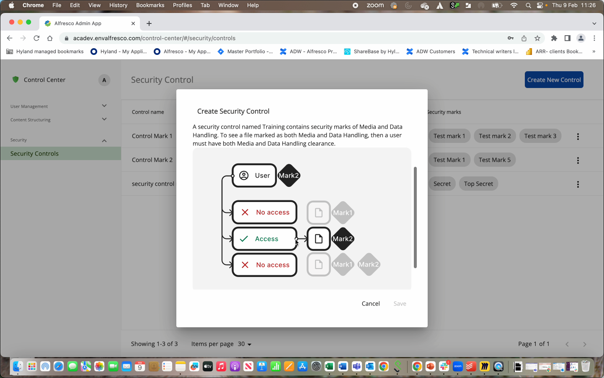The image size is (604, 378).
Task: Cancel the Create Security Control dialog
Action: coord(370,303)
